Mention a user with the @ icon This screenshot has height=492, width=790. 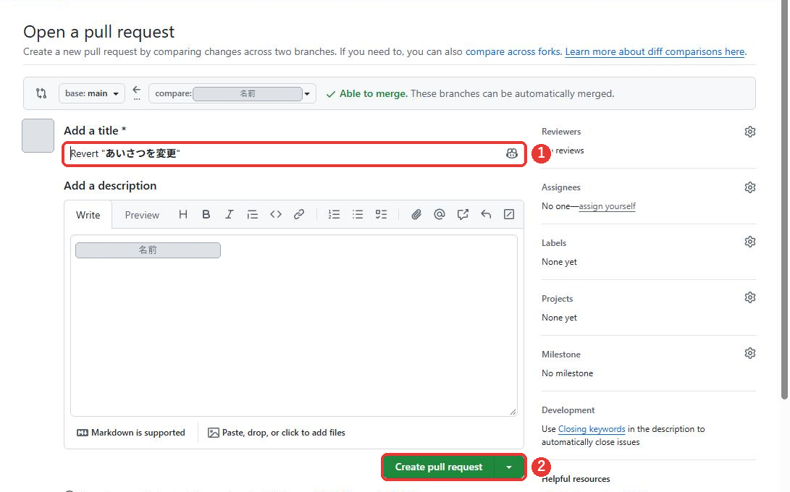click(440, 214)
